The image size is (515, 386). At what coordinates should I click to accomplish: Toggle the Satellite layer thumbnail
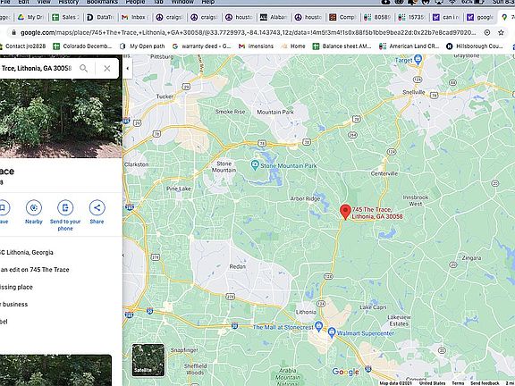(148, 360)
